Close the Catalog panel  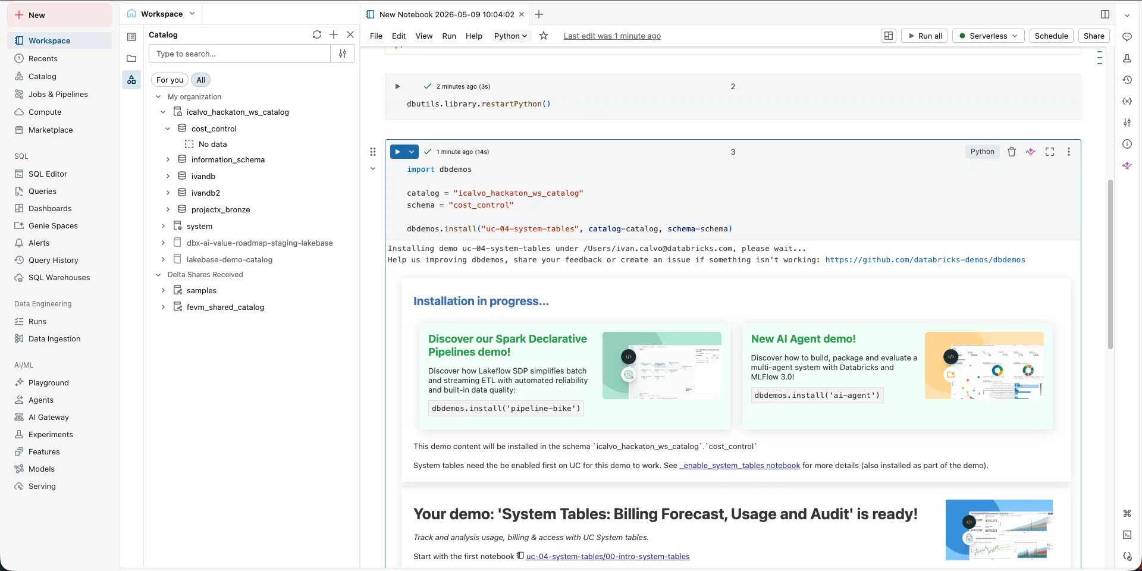click(x=350, y=34)
